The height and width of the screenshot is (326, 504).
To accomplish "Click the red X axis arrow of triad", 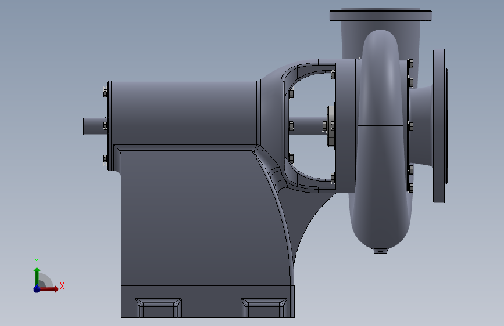I will (x=49, y=289).
